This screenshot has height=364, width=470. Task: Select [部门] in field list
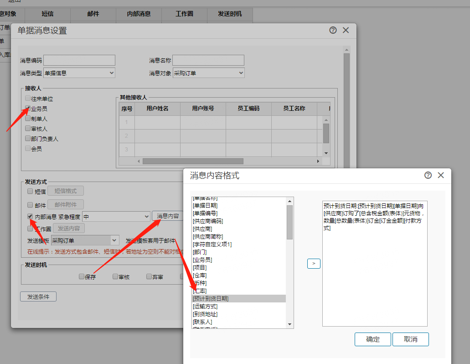pyautogui.click(x=239, y=252)
